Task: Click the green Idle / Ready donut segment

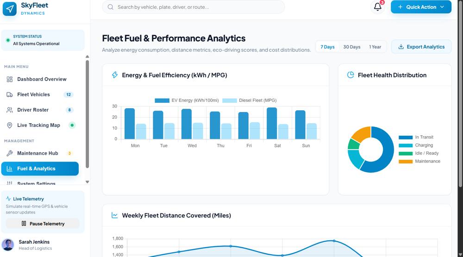Action: click(353, 144)
